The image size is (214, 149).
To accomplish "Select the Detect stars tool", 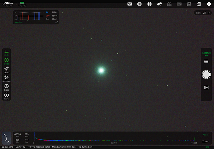I will [6, 69].
